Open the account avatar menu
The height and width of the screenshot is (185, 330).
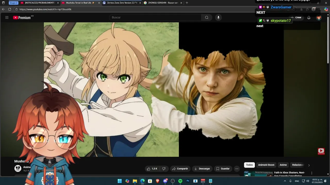tap(319, 17)
